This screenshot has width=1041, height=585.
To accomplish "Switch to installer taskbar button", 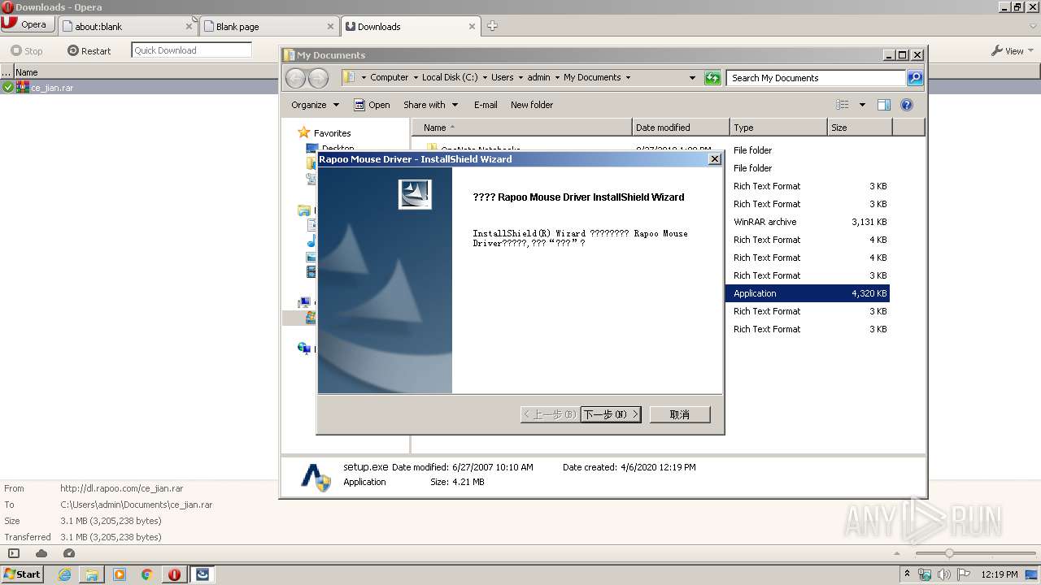I will 203,574.
